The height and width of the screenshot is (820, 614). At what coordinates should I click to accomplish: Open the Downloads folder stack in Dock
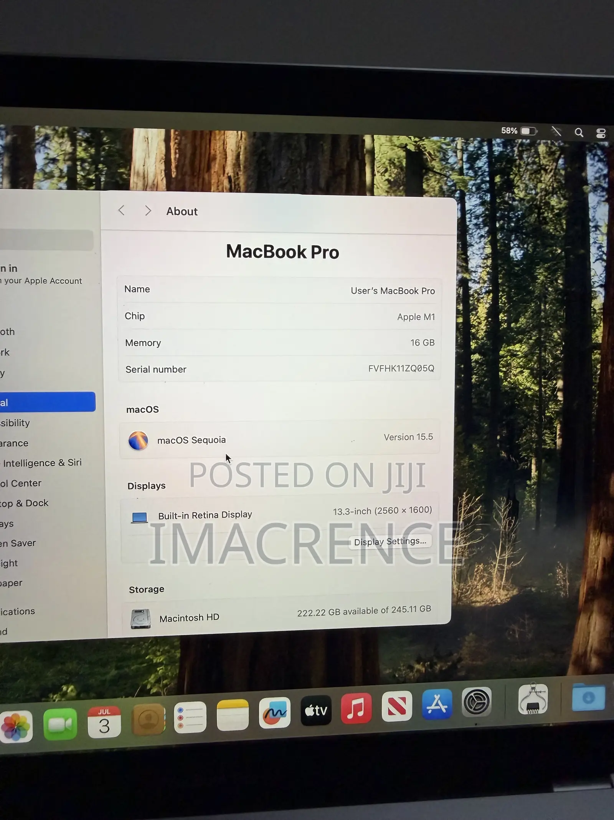[588, 697]
